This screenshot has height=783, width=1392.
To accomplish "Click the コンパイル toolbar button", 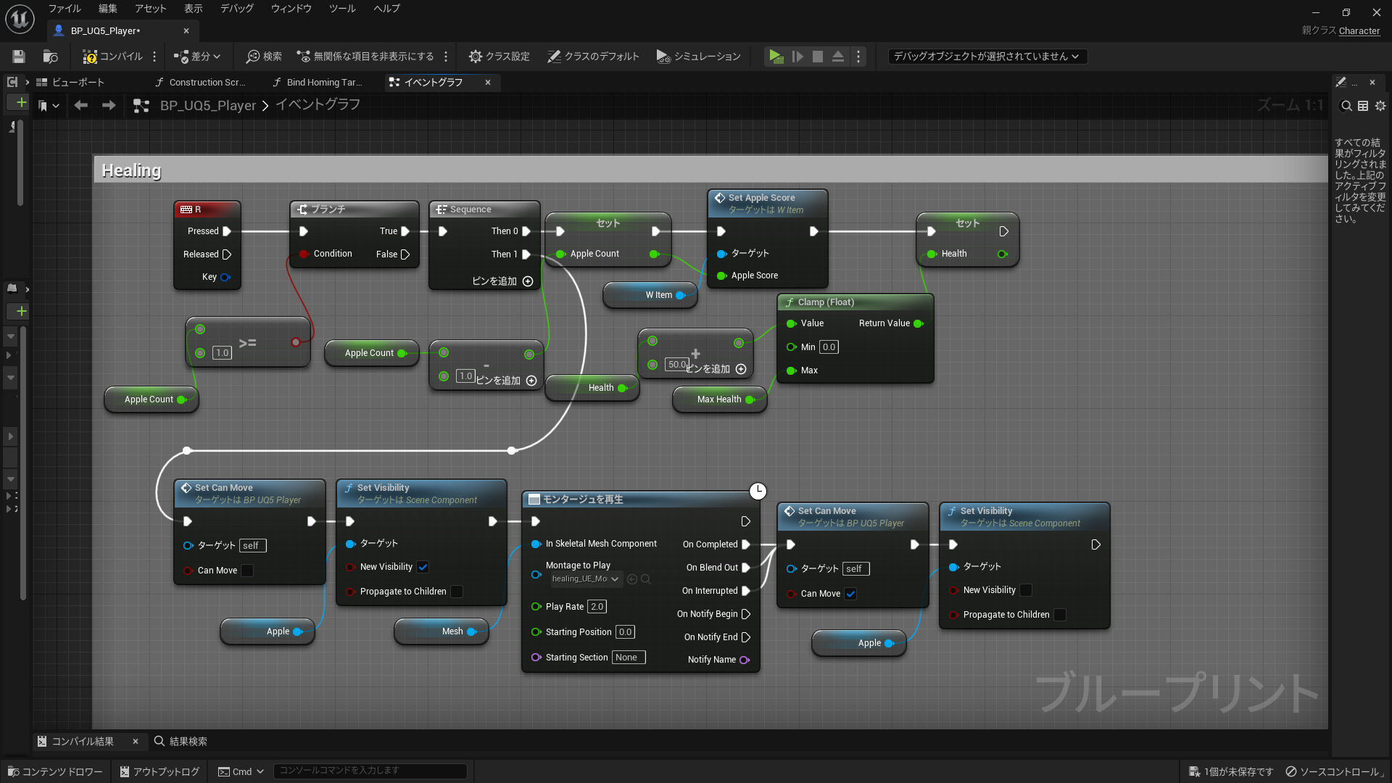I will [112, 57].
